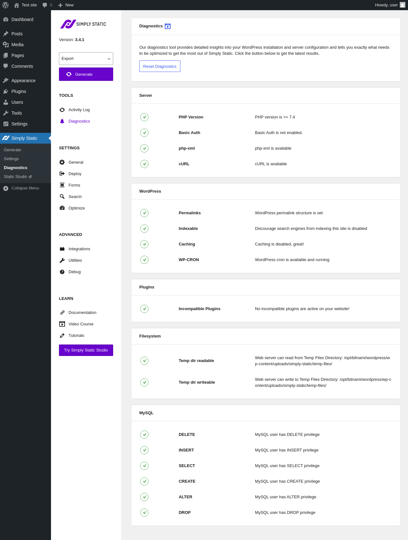Click the cURL check icon
Image resolution: width=408 pixels, height=540 pixels.
point(144,164)
